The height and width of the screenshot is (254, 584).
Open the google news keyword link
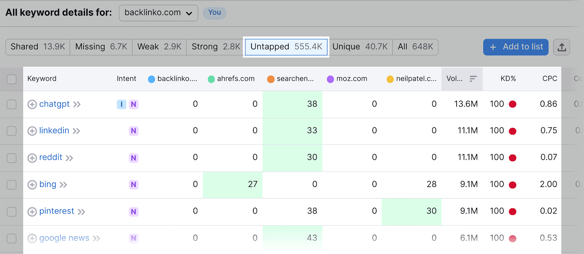(64, 238)
